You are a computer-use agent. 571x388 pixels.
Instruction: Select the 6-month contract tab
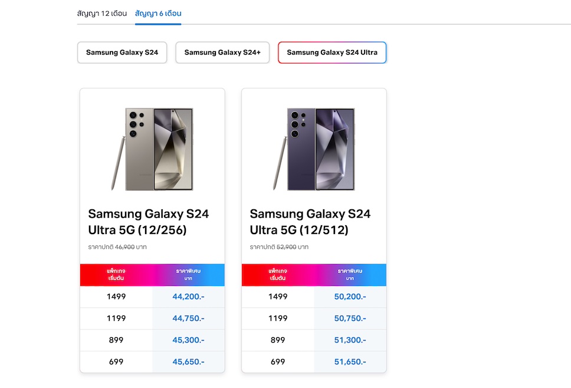click(x=158, y=14)
